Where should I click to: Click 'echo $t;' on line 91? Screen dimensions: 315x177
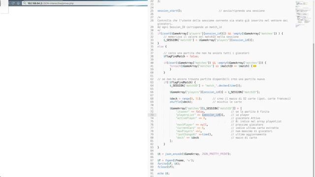(x=163, y=174)
